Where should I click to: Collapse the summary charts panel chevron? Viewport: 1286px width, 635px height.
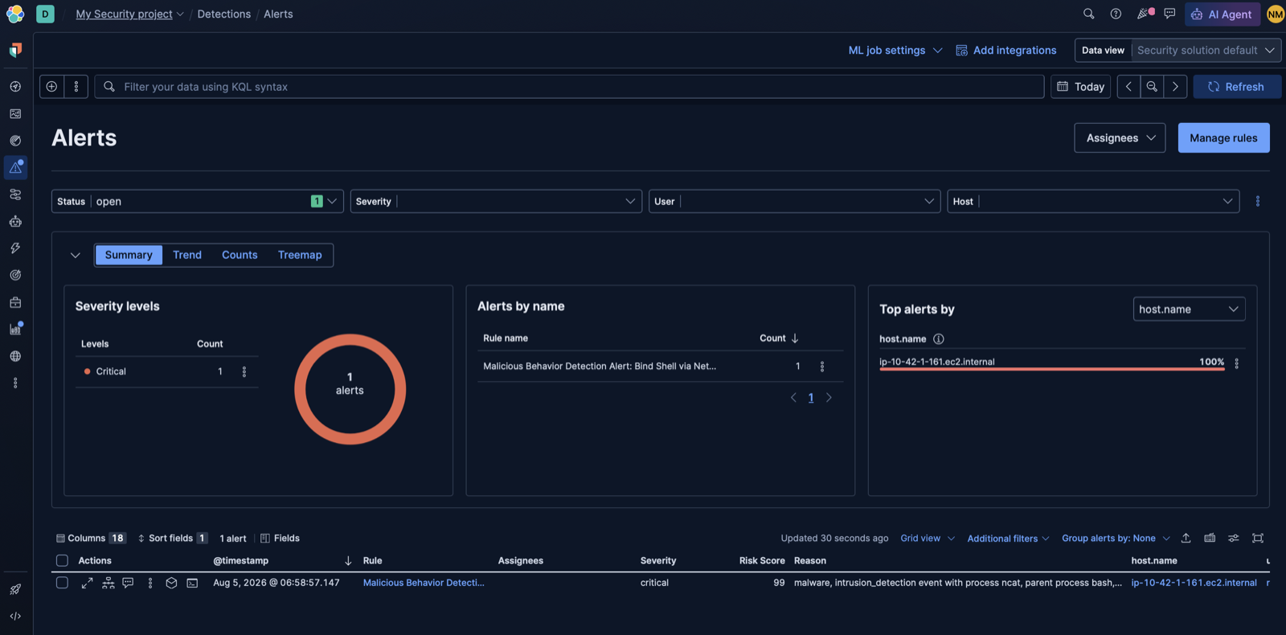(x=76, y=255)
